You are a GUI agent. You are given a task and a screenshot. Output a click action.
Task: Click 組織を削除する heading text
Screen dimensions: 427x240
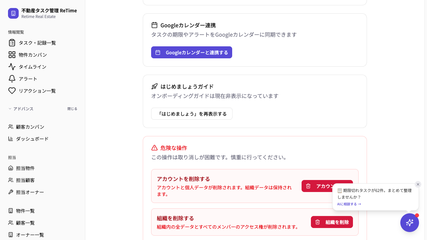coord(175,218)
